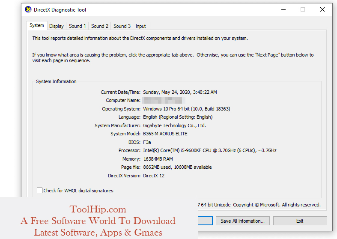This screenshot has height=239, width=337.
Task: Click the Exit button
Action: point(300,221)
